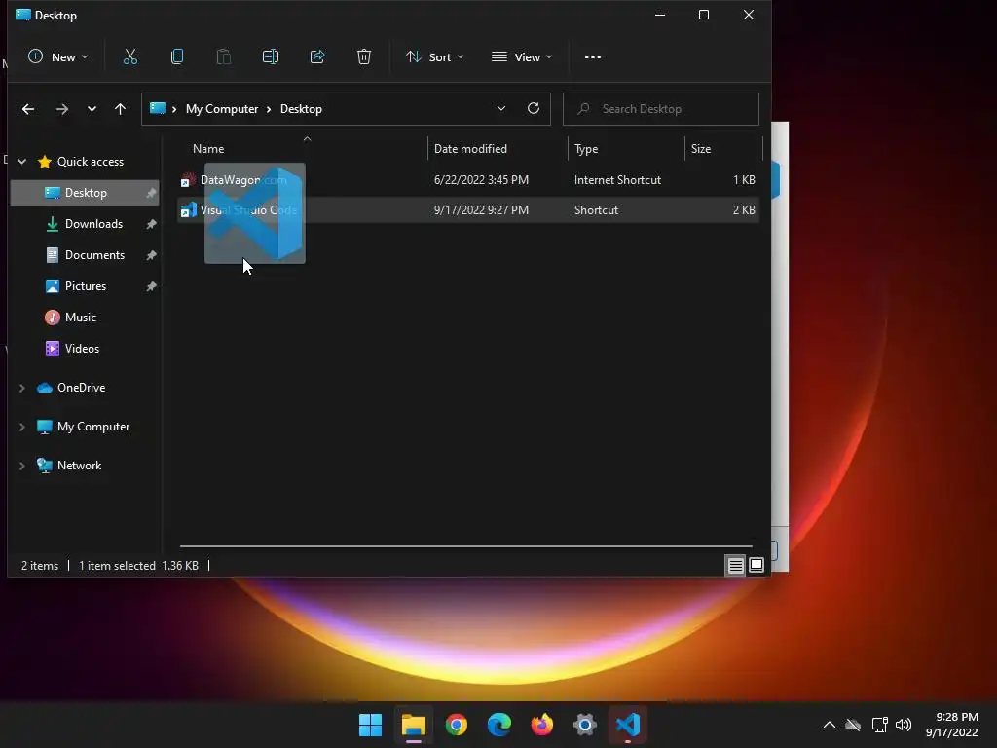Screen dimensions: 997x748
Task: Launch Microsoft Edge from taskbar
Action: point(499,725)
